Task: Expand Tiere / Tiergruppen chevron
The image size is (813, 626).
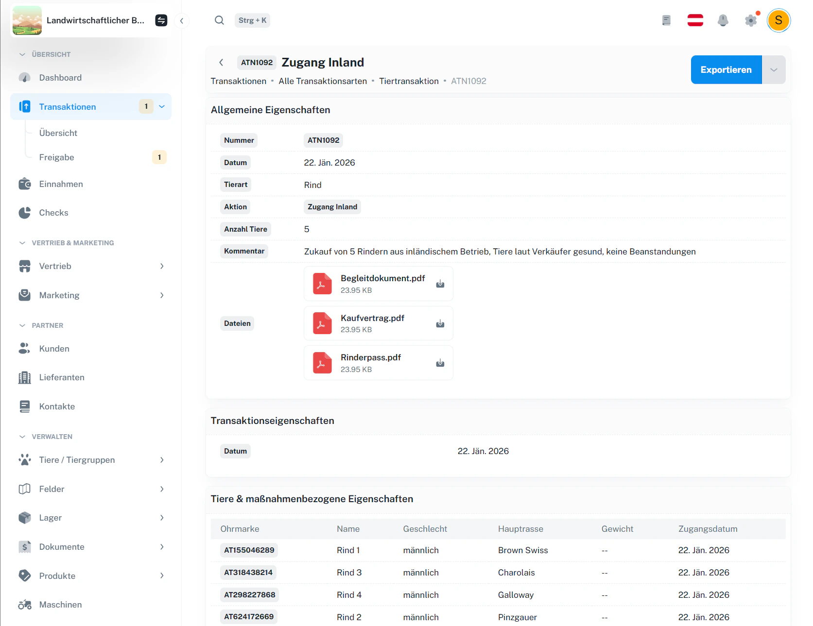Action: click(162, 460)
